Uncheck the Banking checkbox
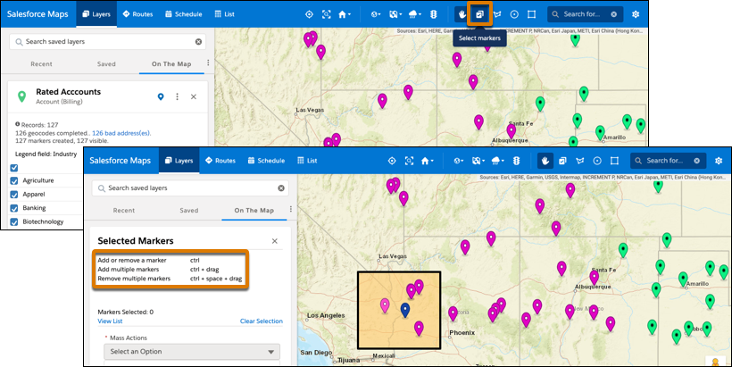 (14, 208)
